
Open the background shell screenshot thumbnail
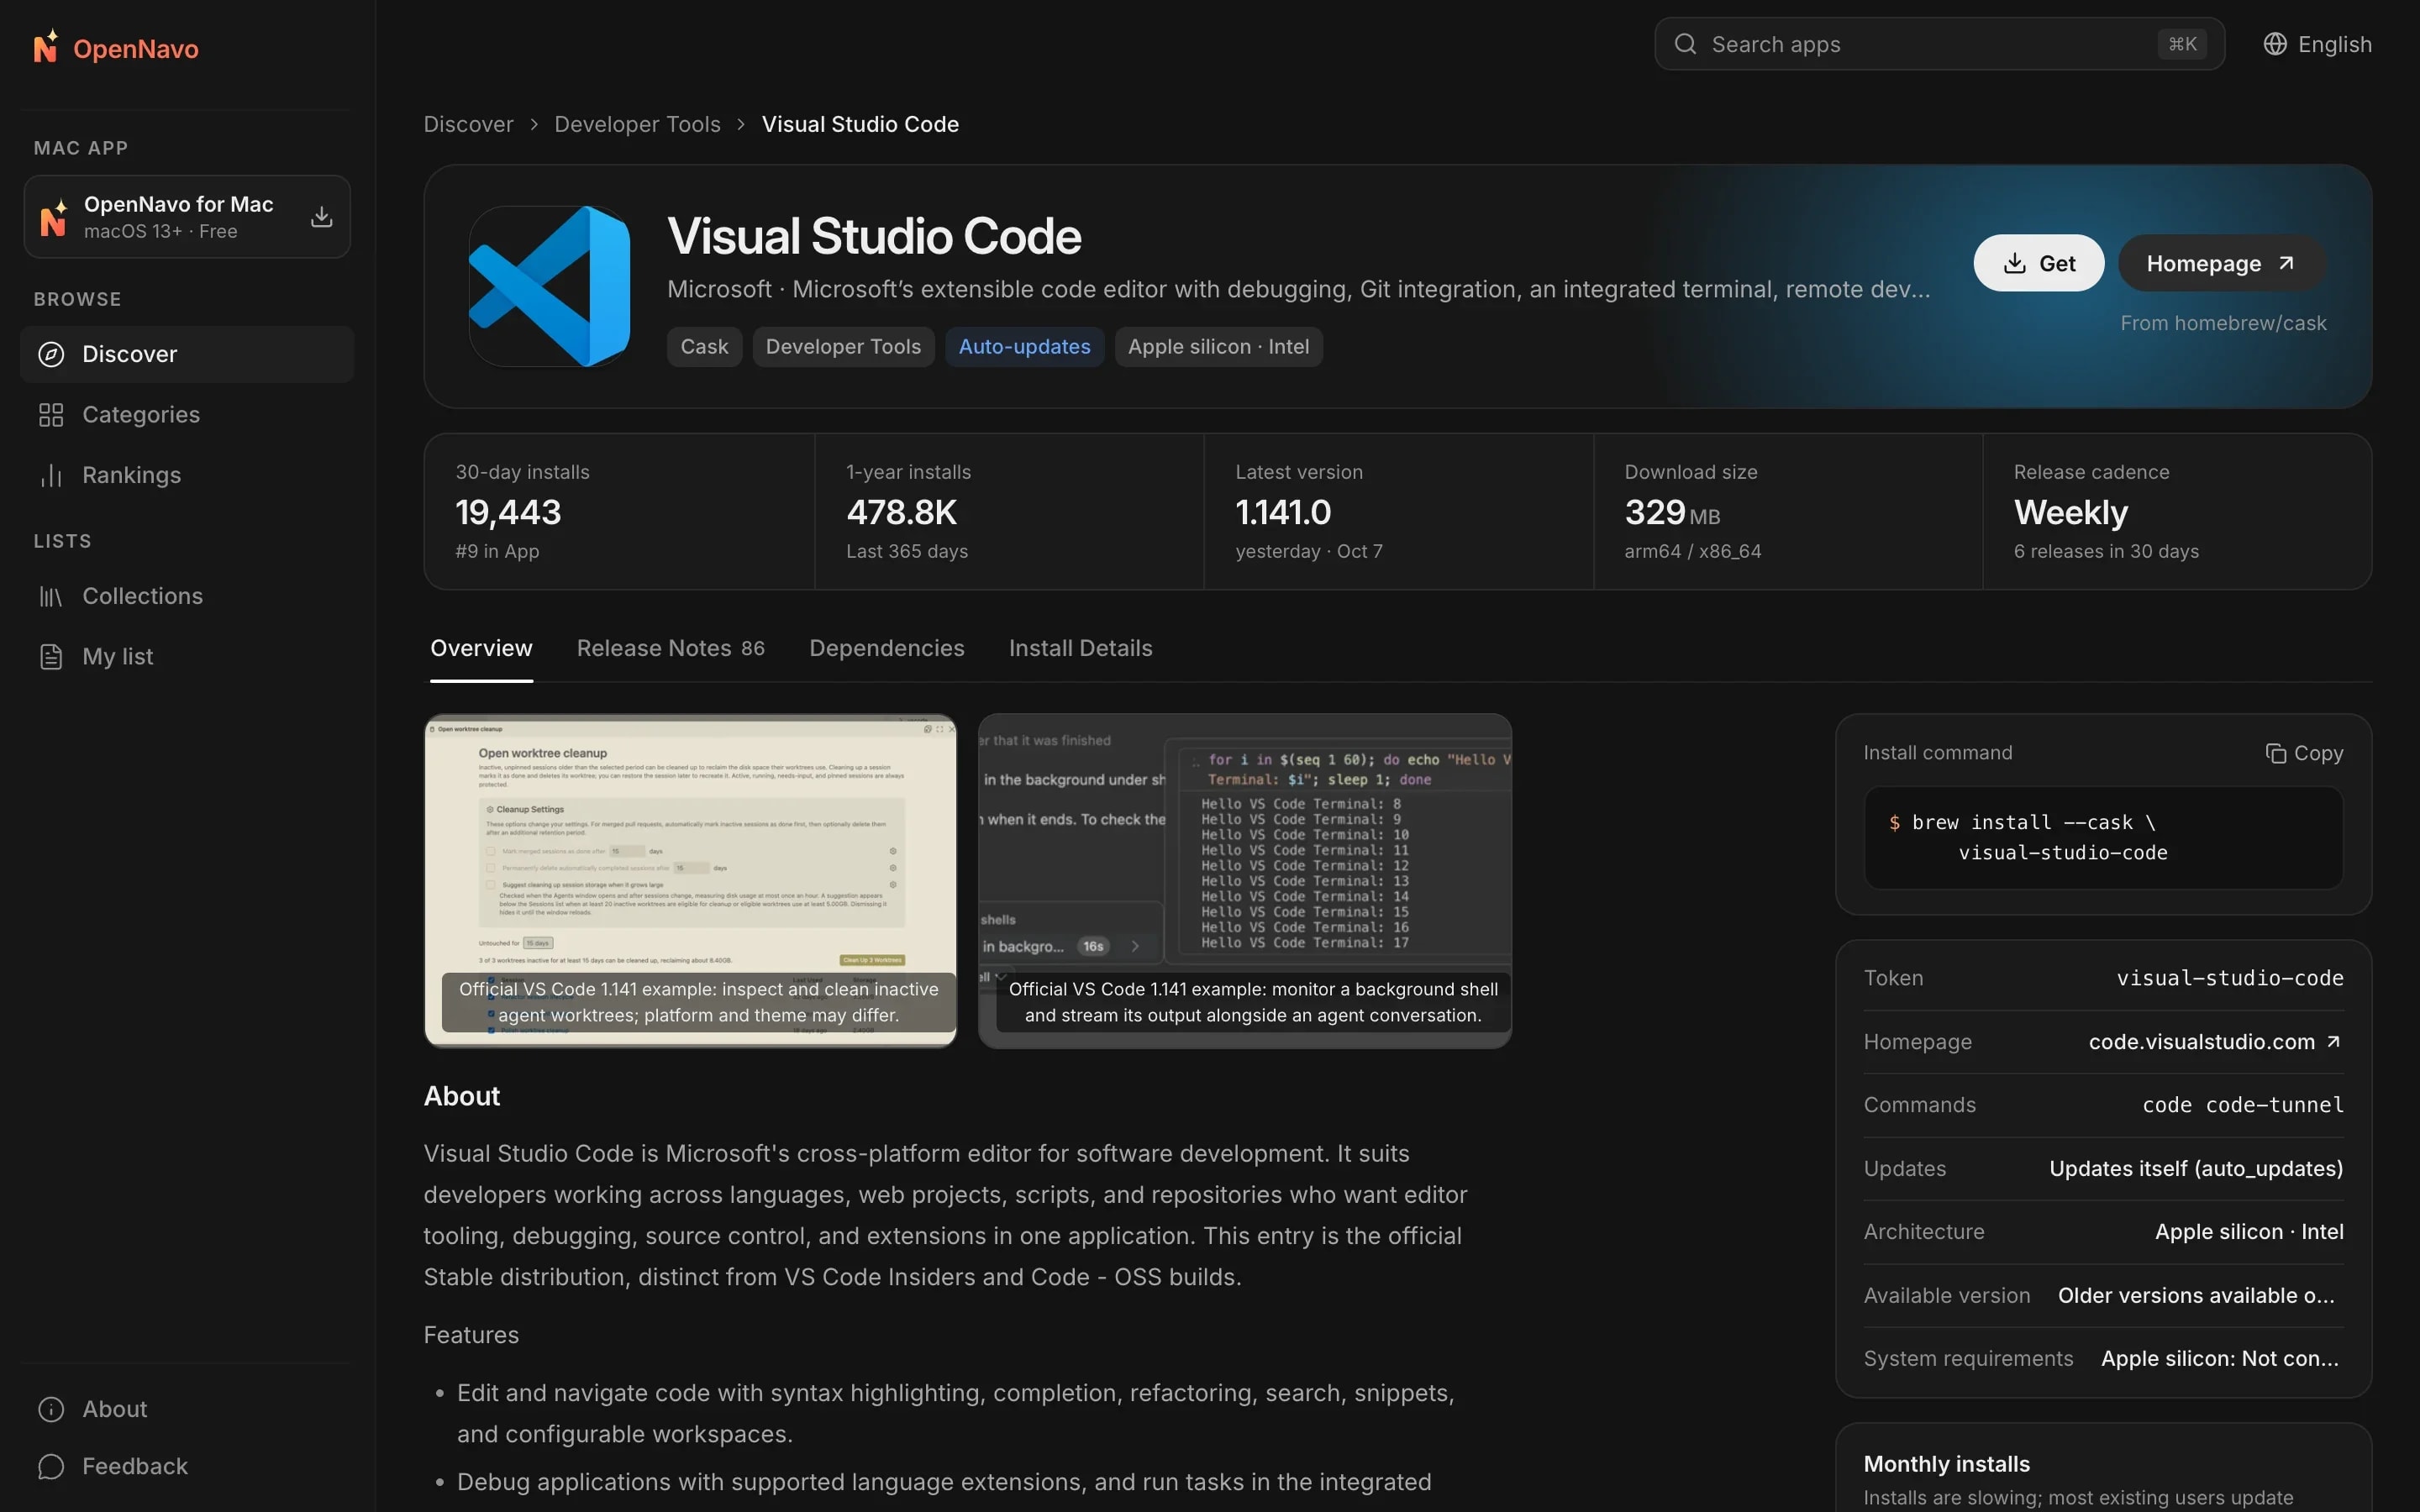[x=1244, y=880]
